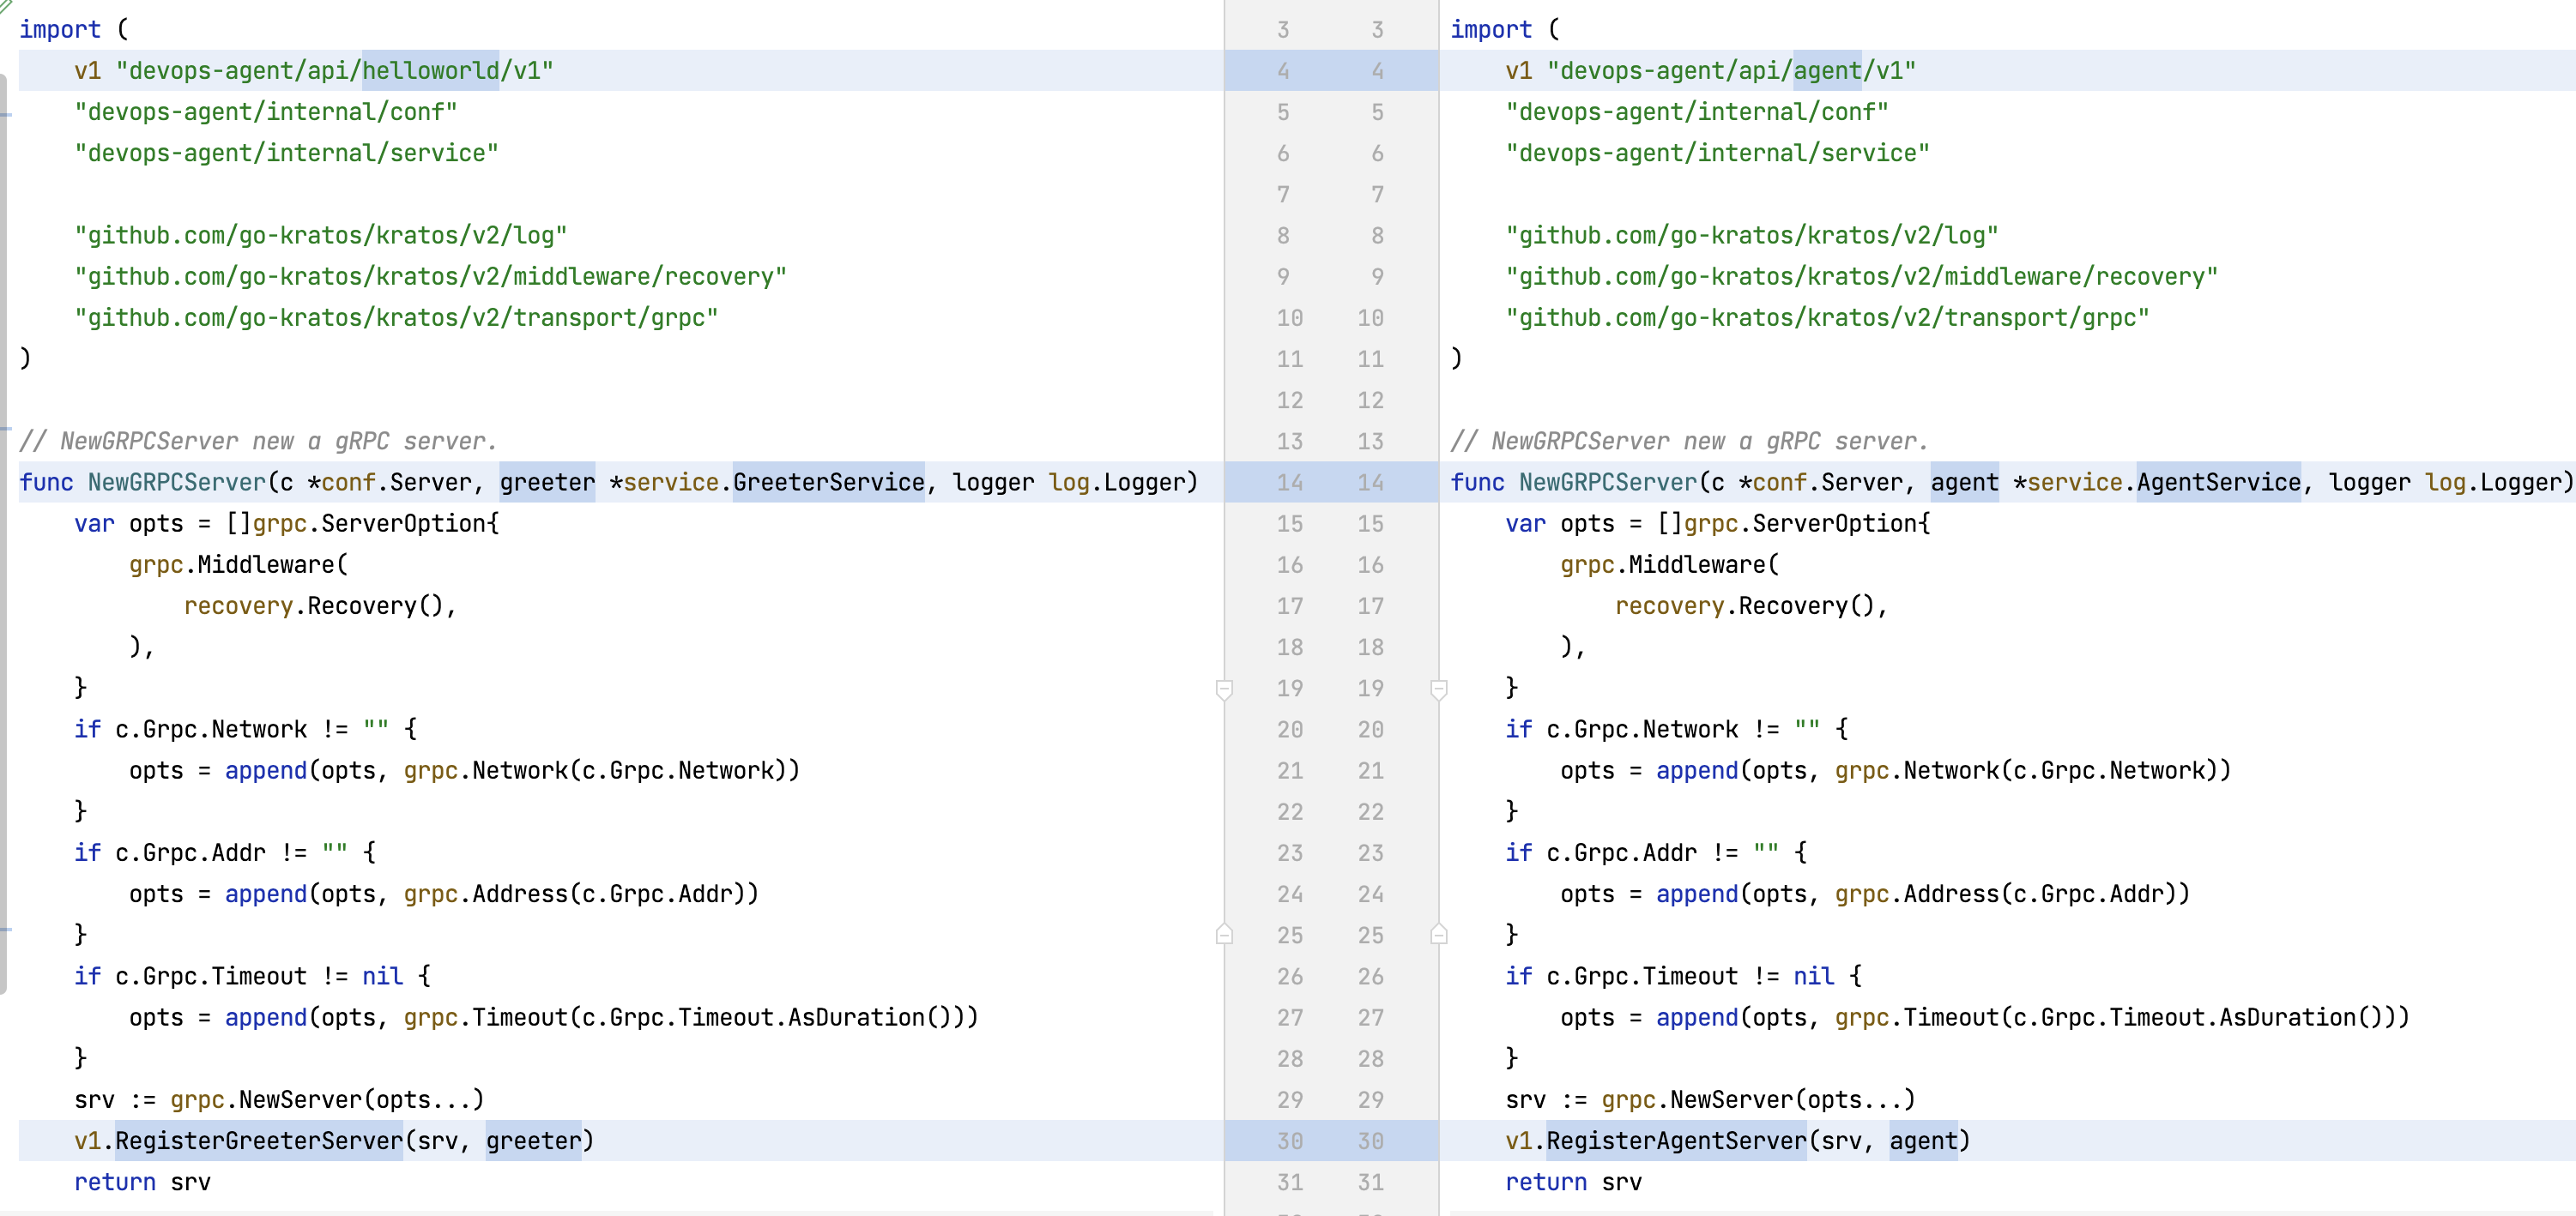Click 'NewGRPCServer' function name in left pane
This screenshot has height=1216, width=2576.
(x=177, y=483)
